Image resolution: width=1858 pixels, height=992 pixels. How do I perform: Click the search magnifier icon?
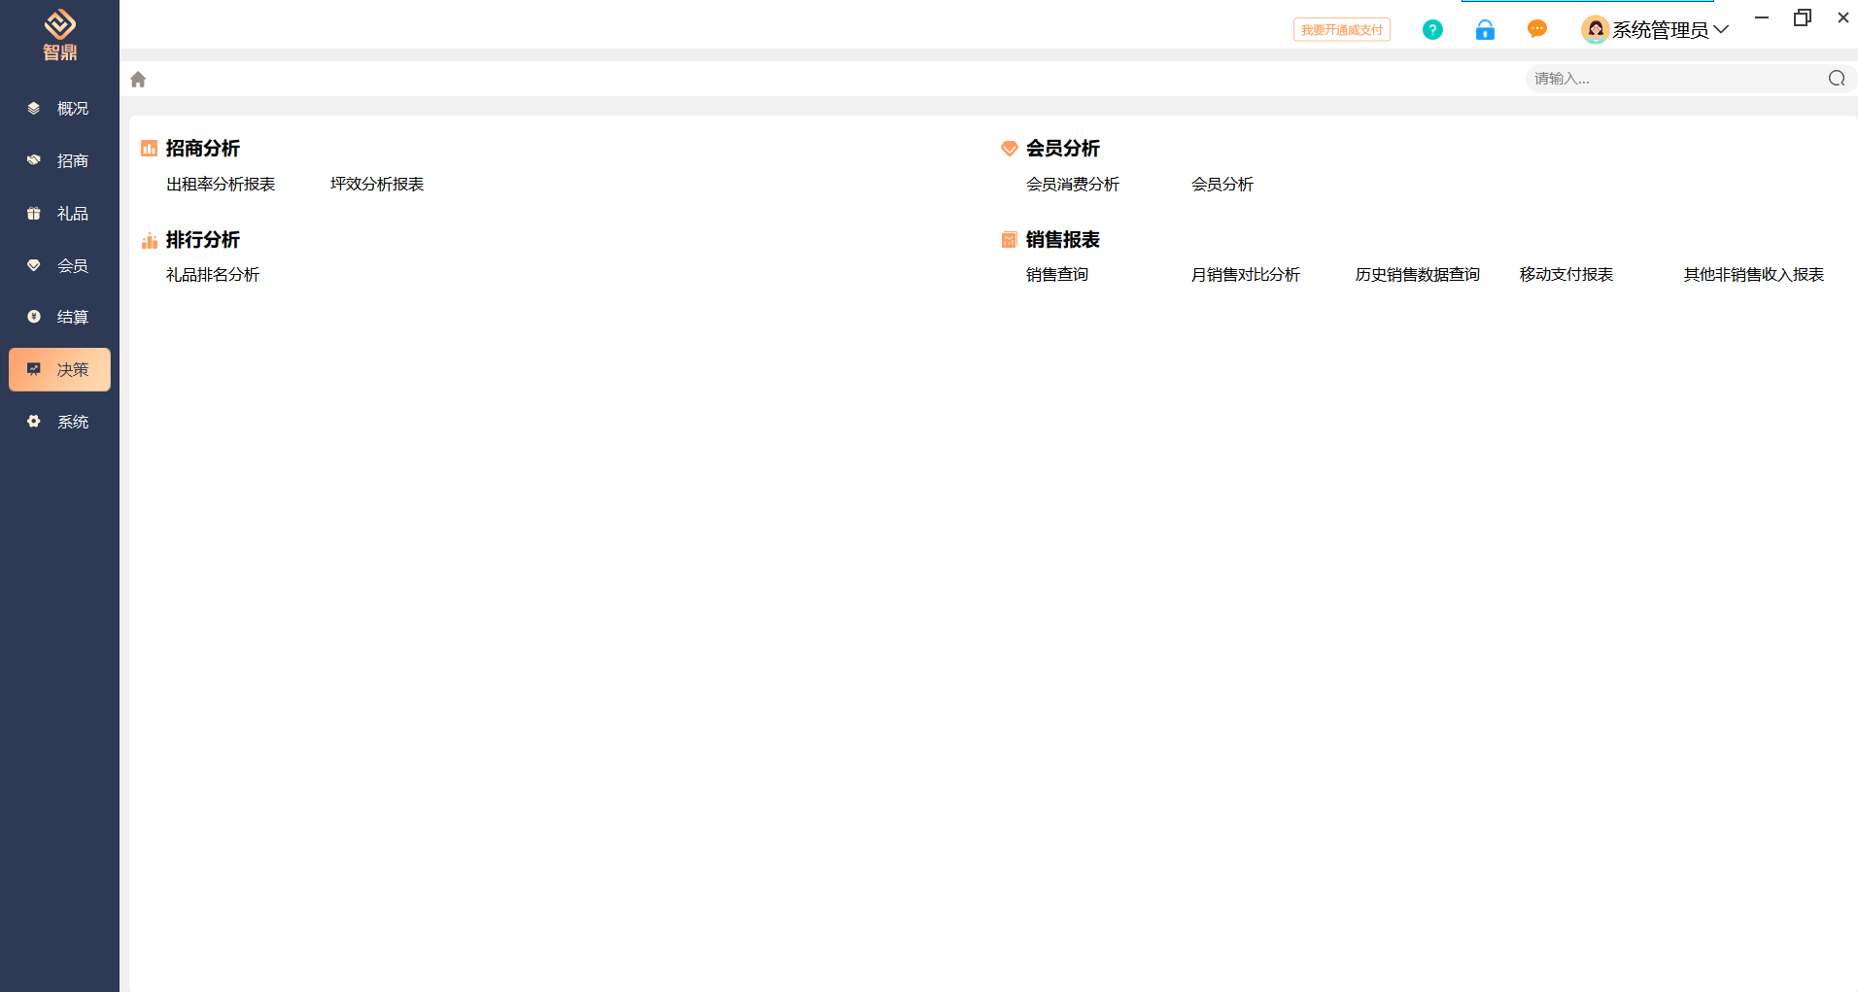coord(1836,79)
